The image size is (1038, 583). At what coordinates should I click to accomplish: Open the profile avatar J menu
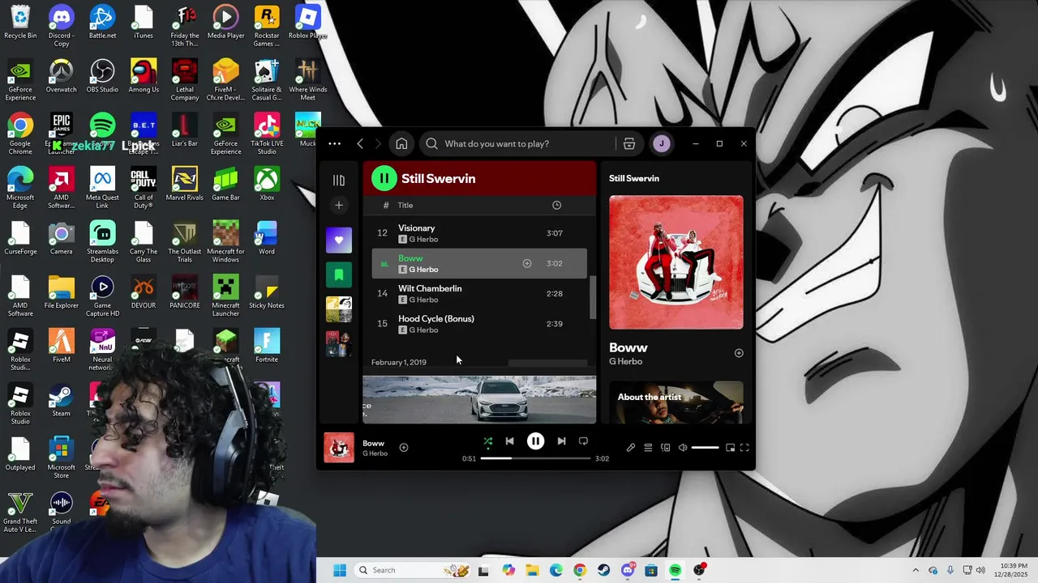(662, 143)
